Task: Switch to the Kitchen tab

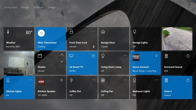Action: [x=25, y=7]
